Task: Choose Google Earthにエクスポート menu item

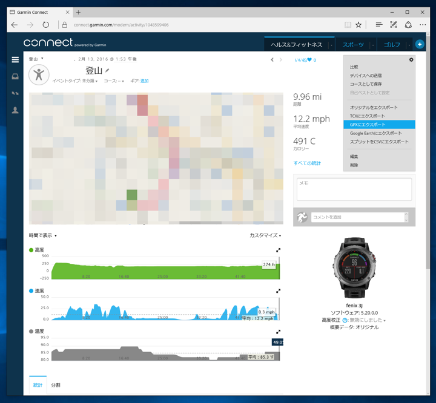Action: (x=379, y=133)
